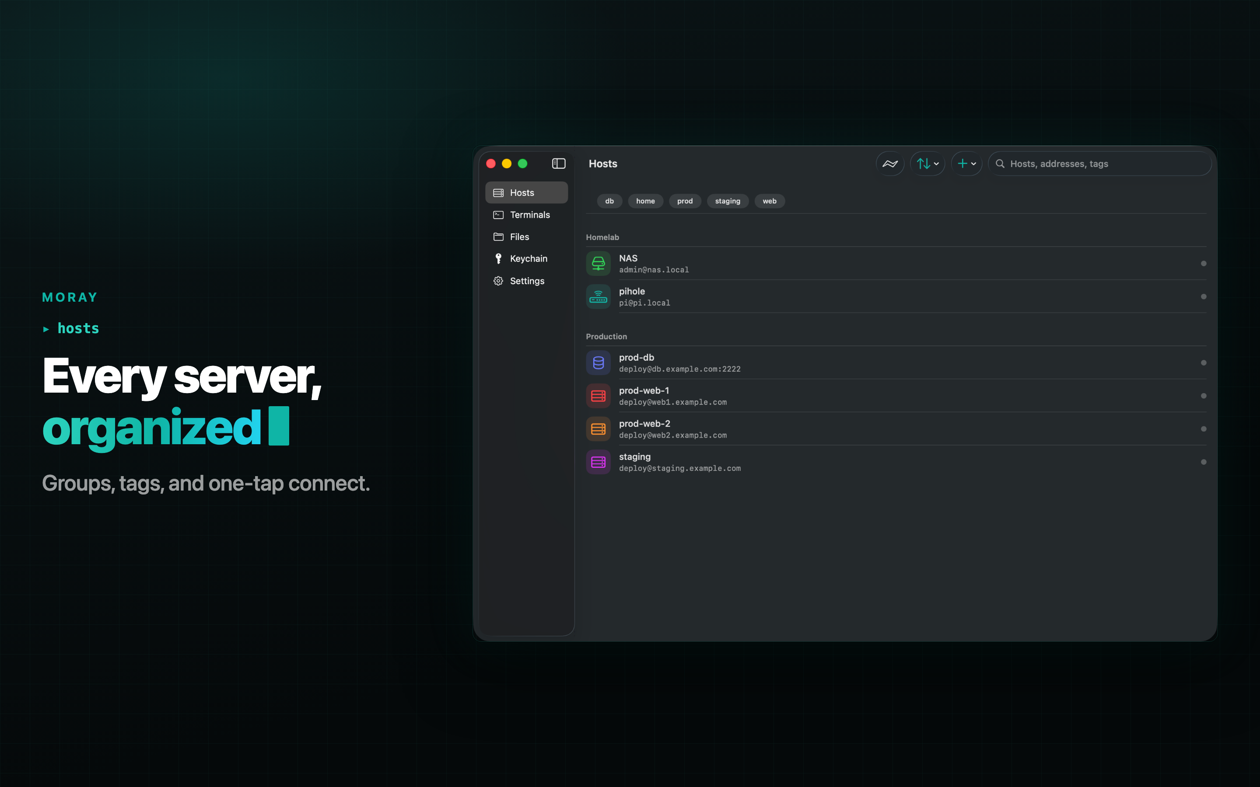Viewport: 1260px width, 787px height.
Task: Click the Files folder icon in sidebar
Action: click(498, 237)
